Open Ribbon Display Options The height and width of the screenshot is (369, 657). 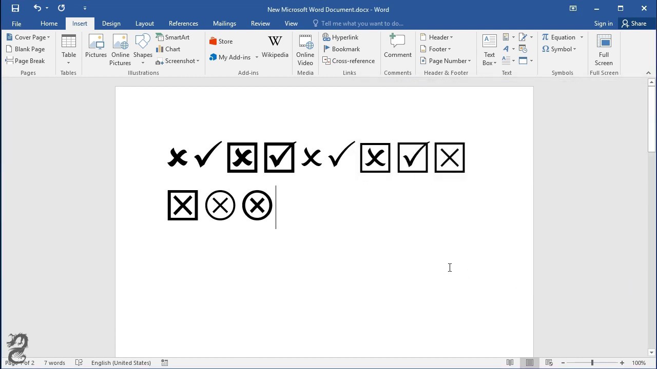(x=573, y=8)
